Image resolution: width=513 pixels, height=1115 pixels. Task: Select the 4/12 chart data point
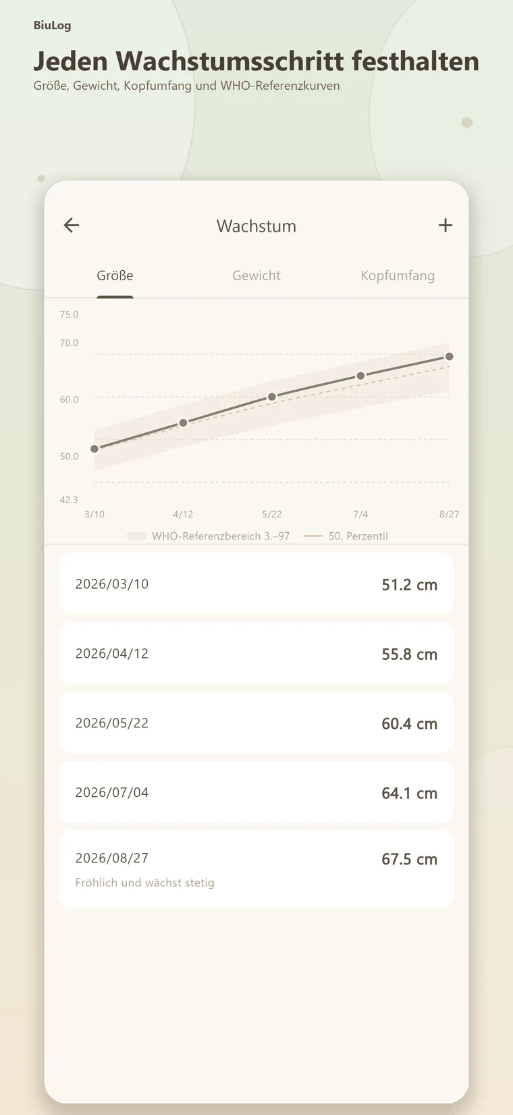(x=183, y=423)
